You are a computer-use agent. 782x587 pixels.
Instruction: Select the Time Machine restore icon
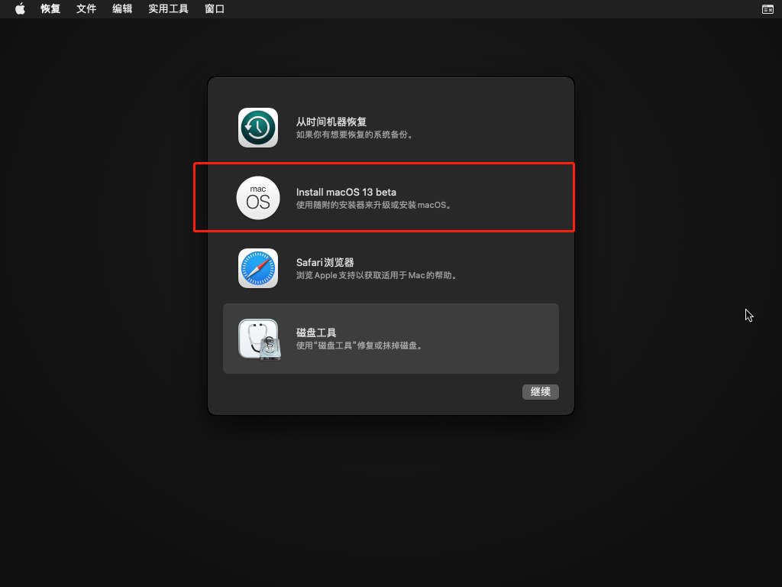coord(258,128)
